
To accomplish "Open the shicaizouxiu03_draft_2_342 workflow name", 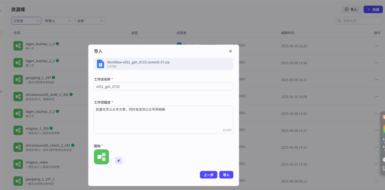I will (x=47, y=95).
